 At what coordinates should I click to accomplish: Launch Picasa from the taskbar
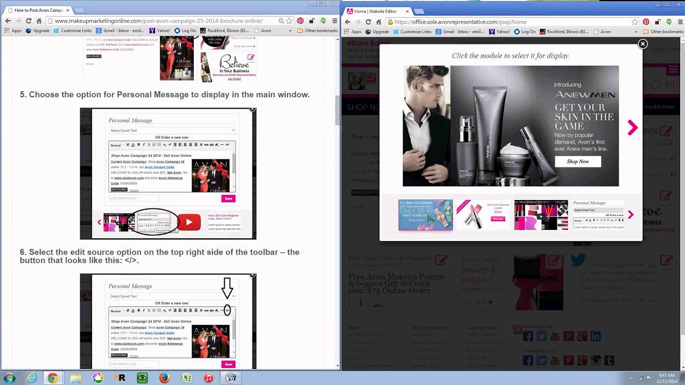[x=98, y=378]
